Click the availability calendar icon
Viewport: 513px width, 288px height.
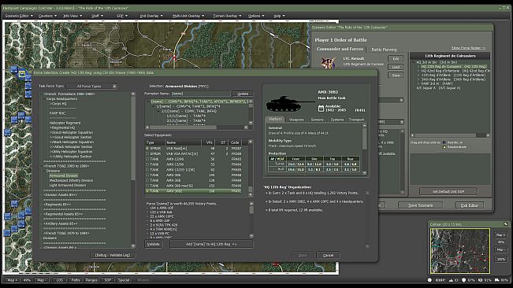tap(321, 108)
